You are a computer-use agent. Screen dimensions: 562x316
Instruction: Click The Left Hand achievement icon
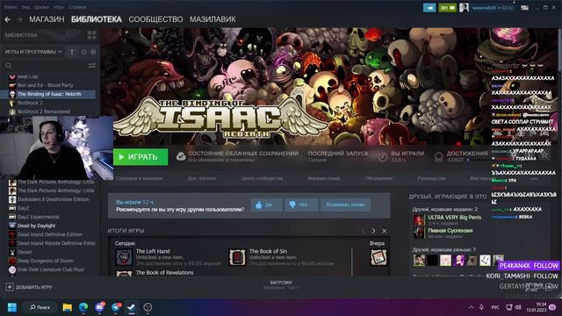[x=124, y=257]
